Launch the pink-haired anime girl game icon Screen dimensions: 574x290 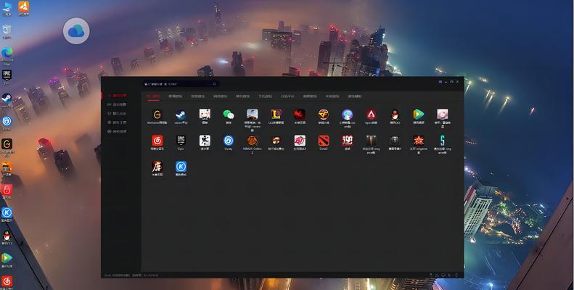442,115
